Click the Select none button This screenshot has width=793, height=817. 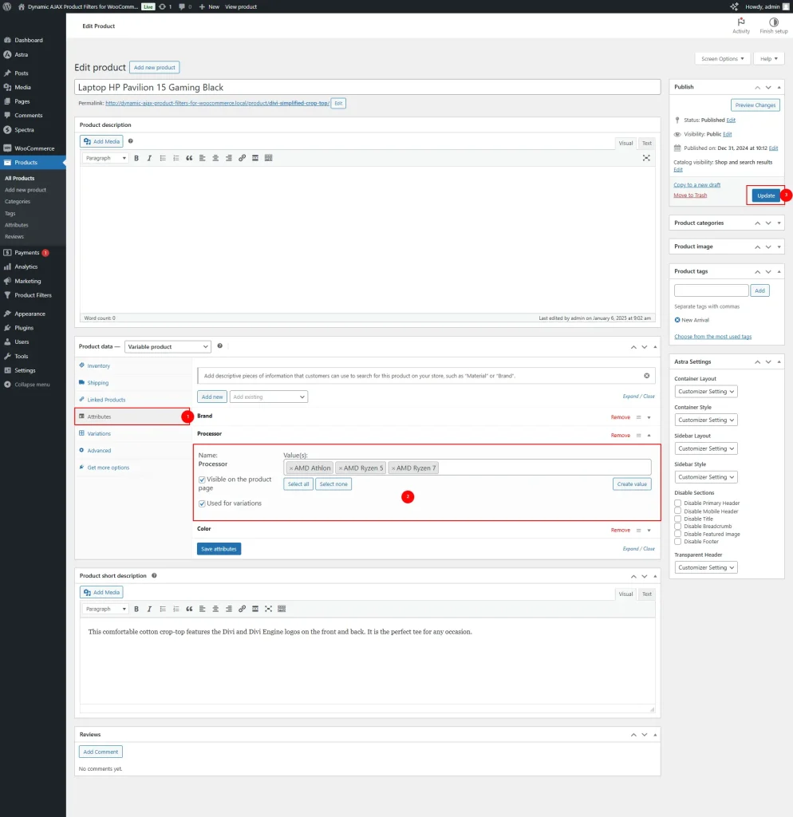pyautogui.click(x=333, y=484)
